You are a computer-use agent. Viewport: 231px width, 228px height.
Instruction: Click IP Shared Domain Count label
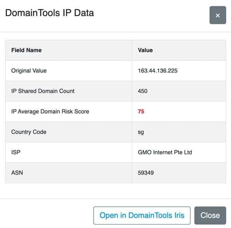43,91
